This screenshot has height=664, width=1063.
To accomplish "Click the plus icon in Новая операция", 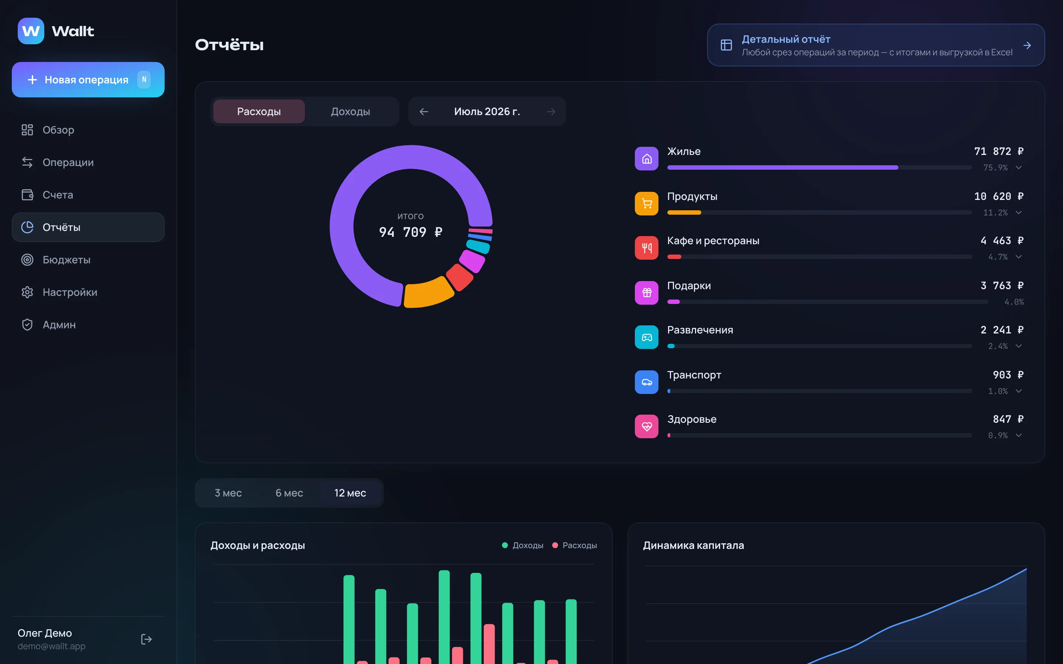I will pyautogui.click(x=32, y=80).
